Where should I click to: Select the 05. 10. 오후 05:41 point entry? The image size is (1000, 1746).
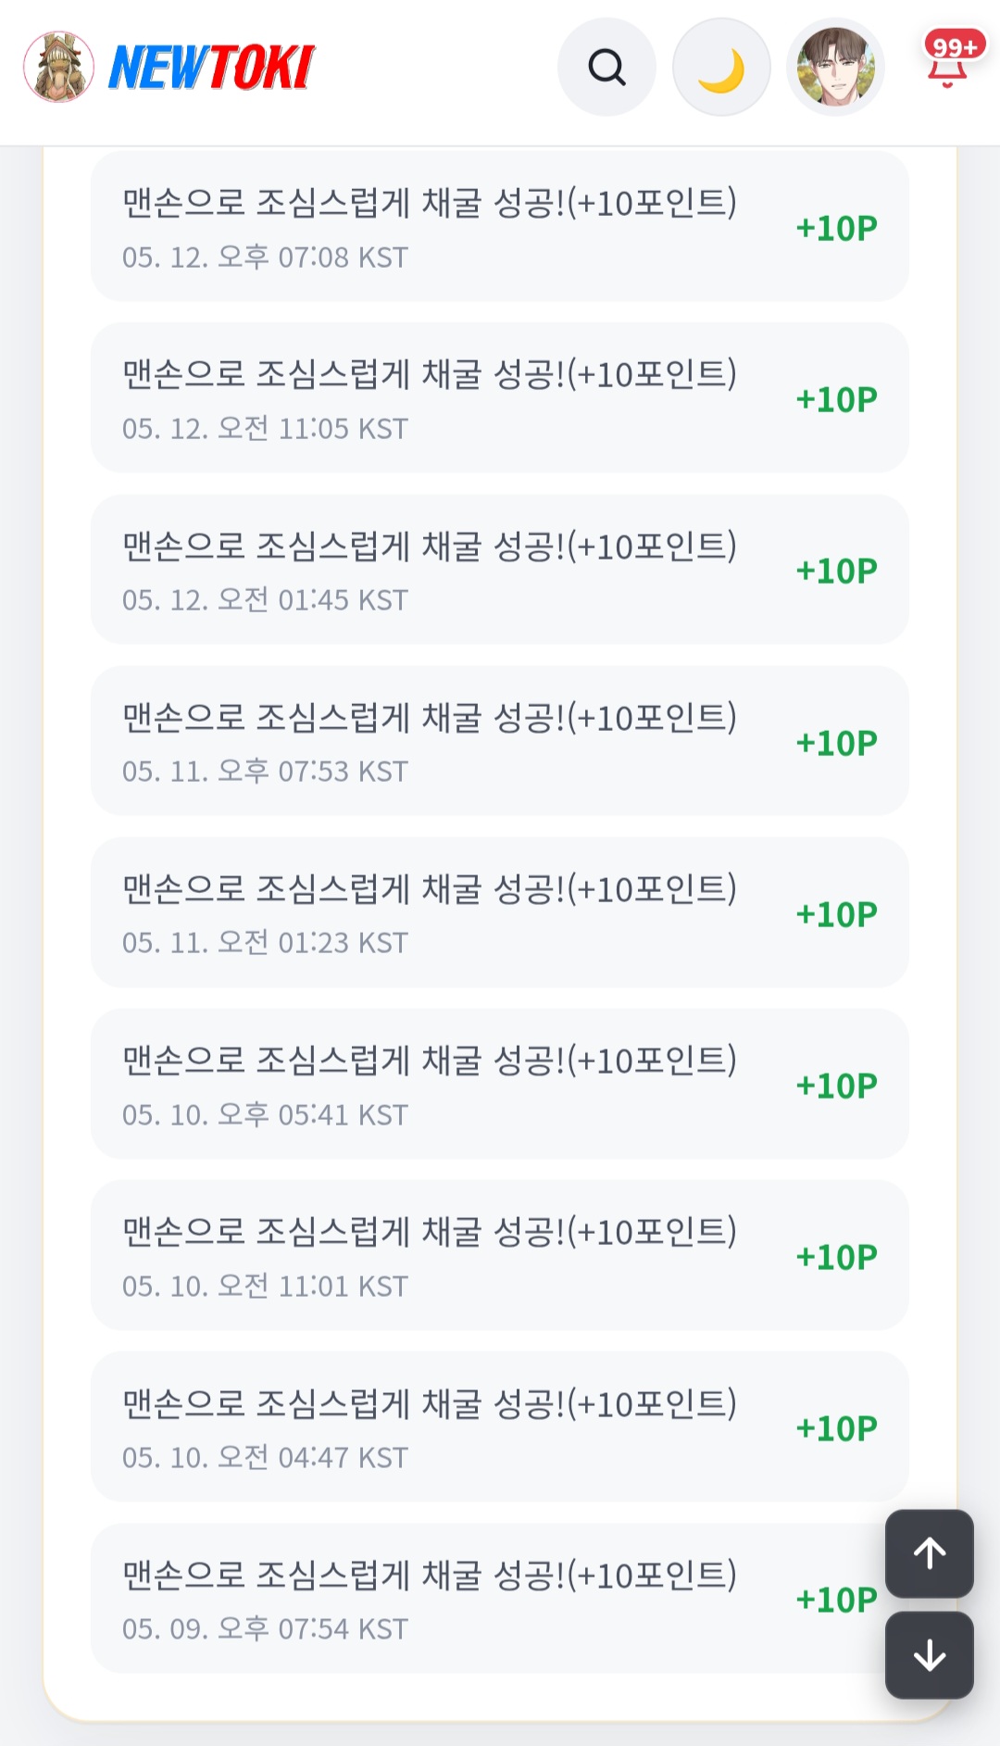coord(500,1083)
